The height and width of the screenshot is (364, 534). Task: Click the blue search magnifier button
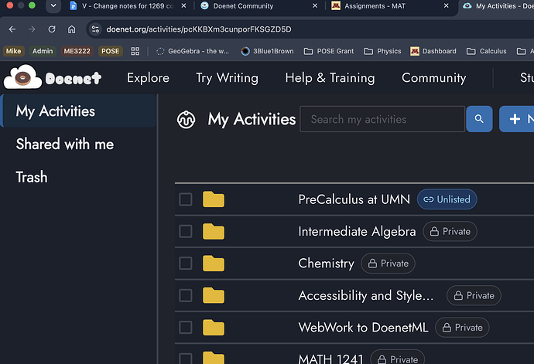click(x=479, y=119)
